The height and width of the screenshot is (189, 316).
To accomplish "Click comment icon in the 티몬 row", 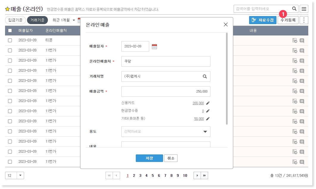I will point(302,40).
